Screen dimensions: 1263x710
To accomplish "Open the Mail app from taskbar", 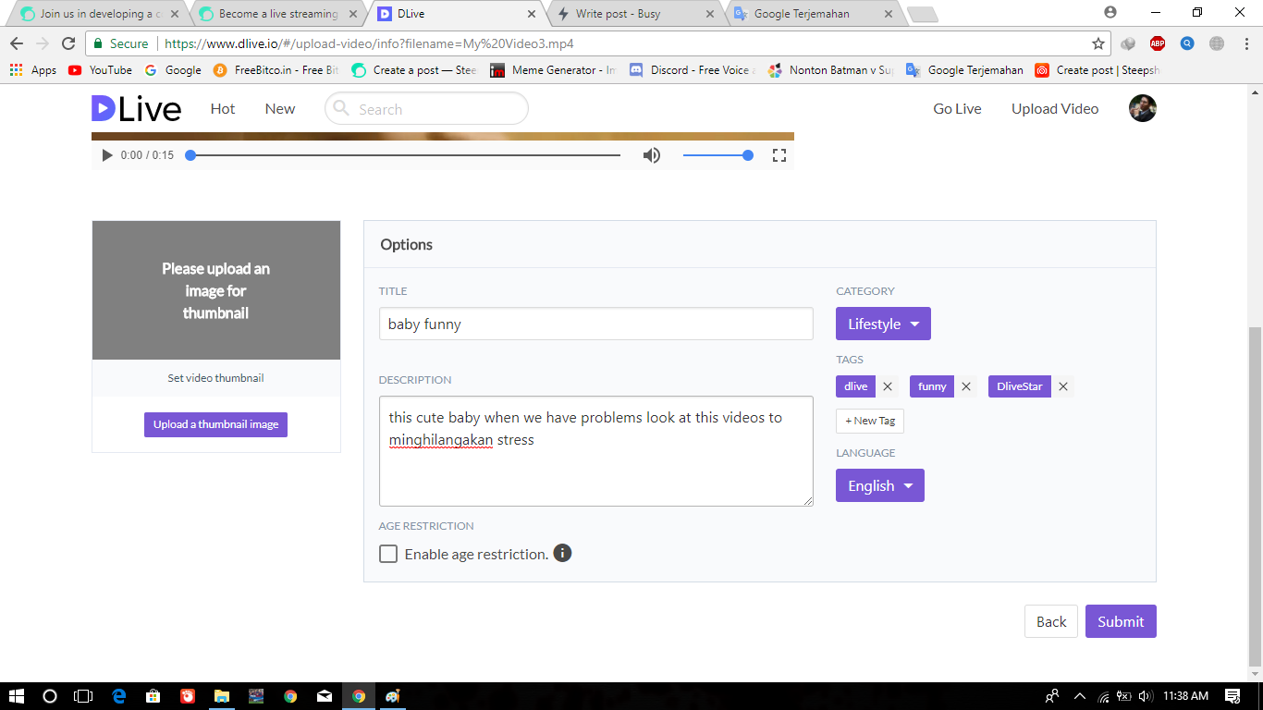I will (x=325, y=696).
